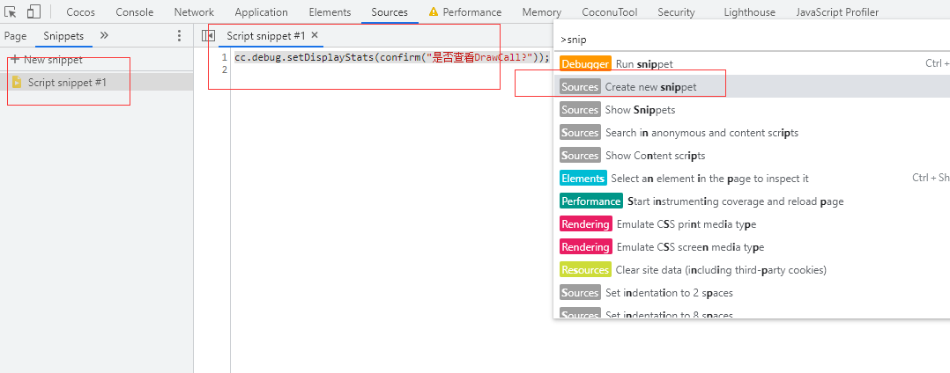Hide the navigator with the collapse icon
The height and width of the screenshot is (373, 950).
coord(208,36)
